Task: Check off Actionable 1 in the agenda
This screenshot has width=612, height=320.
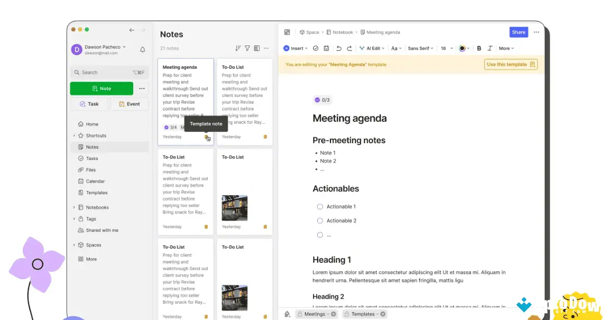Action: (320, 206)
